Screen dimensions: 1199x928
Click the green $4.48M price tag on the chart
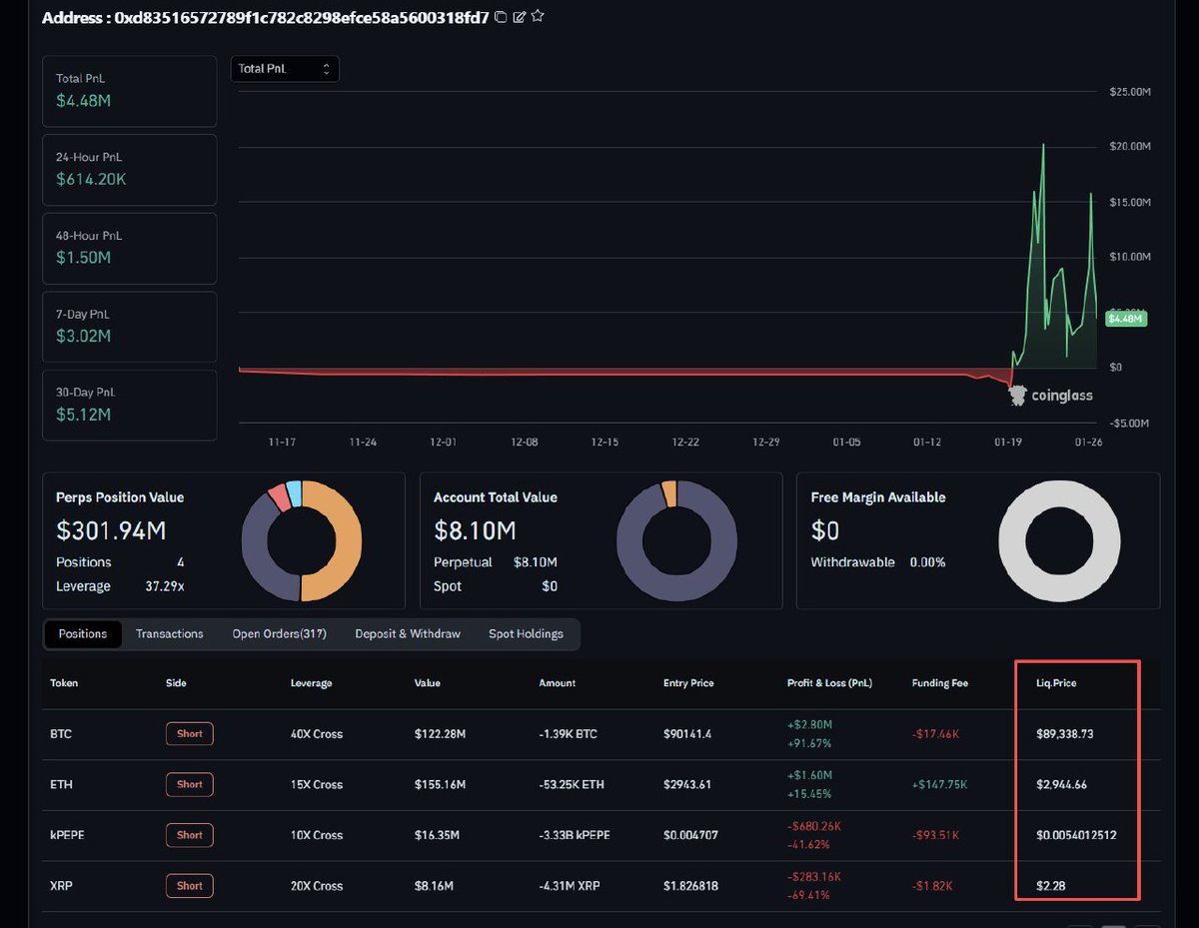point(1127,319)
